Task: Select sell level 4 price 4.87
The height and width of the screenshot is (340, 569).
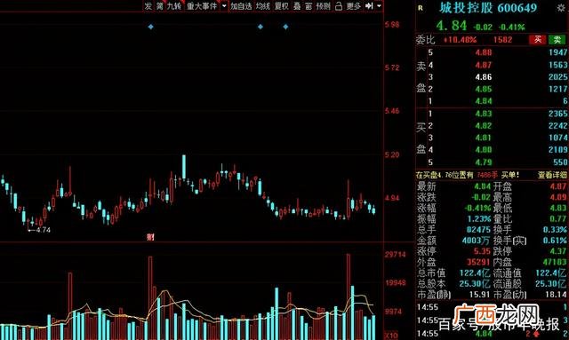Action: pyautogui.click(x=484, y=65)
